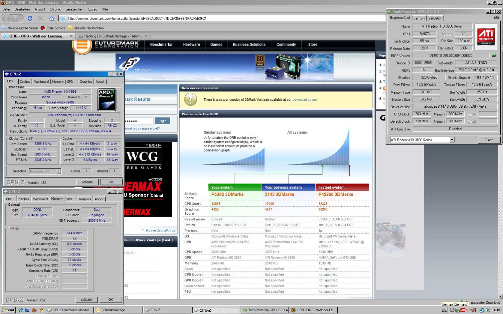The image size is (503, 314).
Task: Click the stop loading X icon
Action: [41, 18]
